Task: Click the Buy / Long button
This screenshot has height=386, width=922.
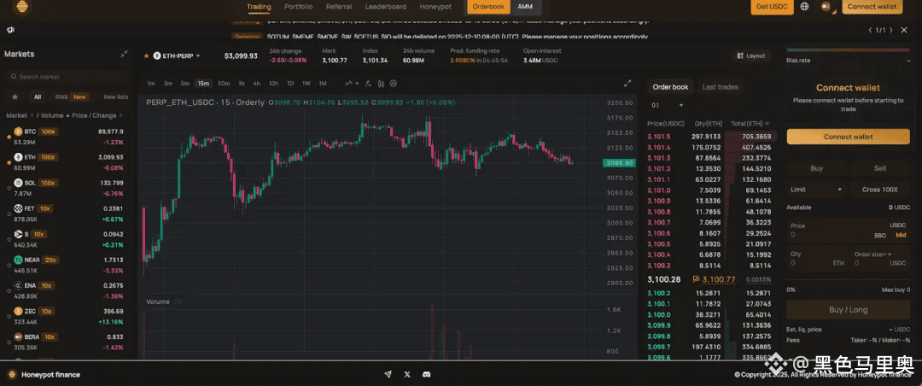Action: 848,309
